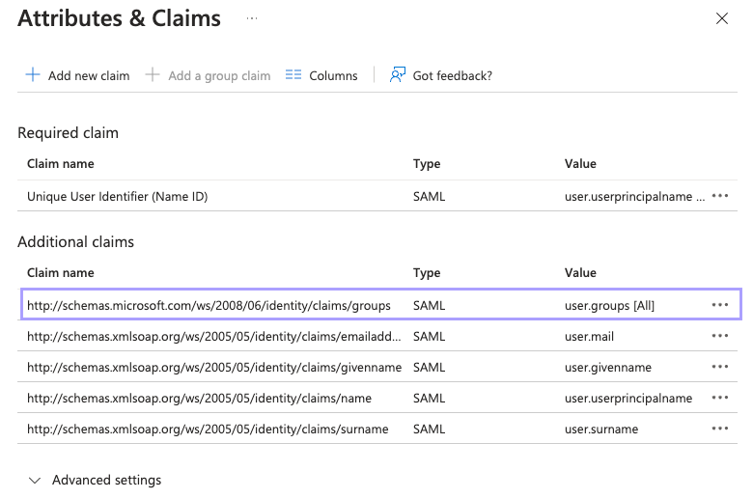Viewport: 753px width, 499px height.
Task: Click the plus icon beside Add new claim
Action: point(33,75)
